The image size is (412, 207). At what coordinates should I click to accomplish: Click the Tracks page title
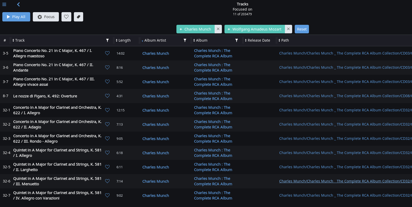(243, 4)
